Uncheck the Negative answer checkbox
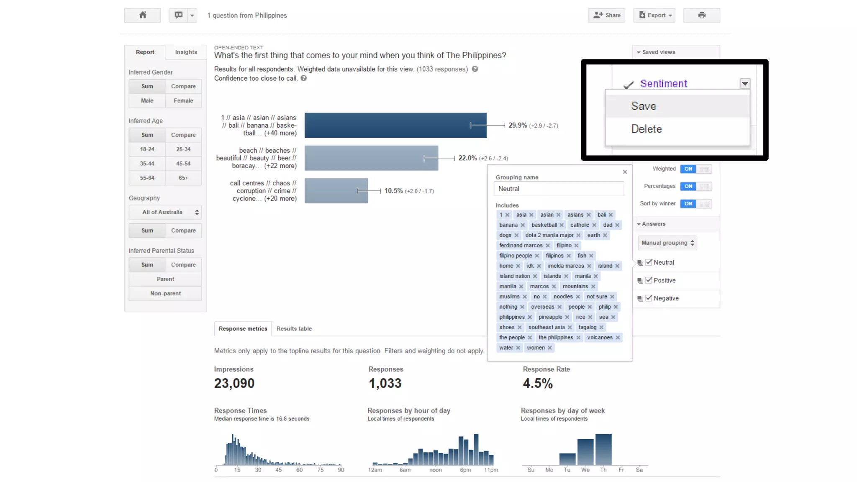This screenshot has width=857, height=482. 649,298
